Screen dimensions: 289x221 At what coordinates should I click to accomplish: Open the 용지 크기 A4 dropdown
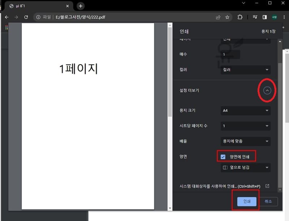(246, 111)
